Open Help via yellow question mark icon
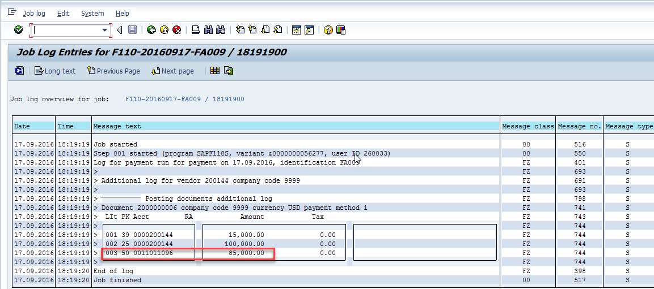 tap(328, 30)
